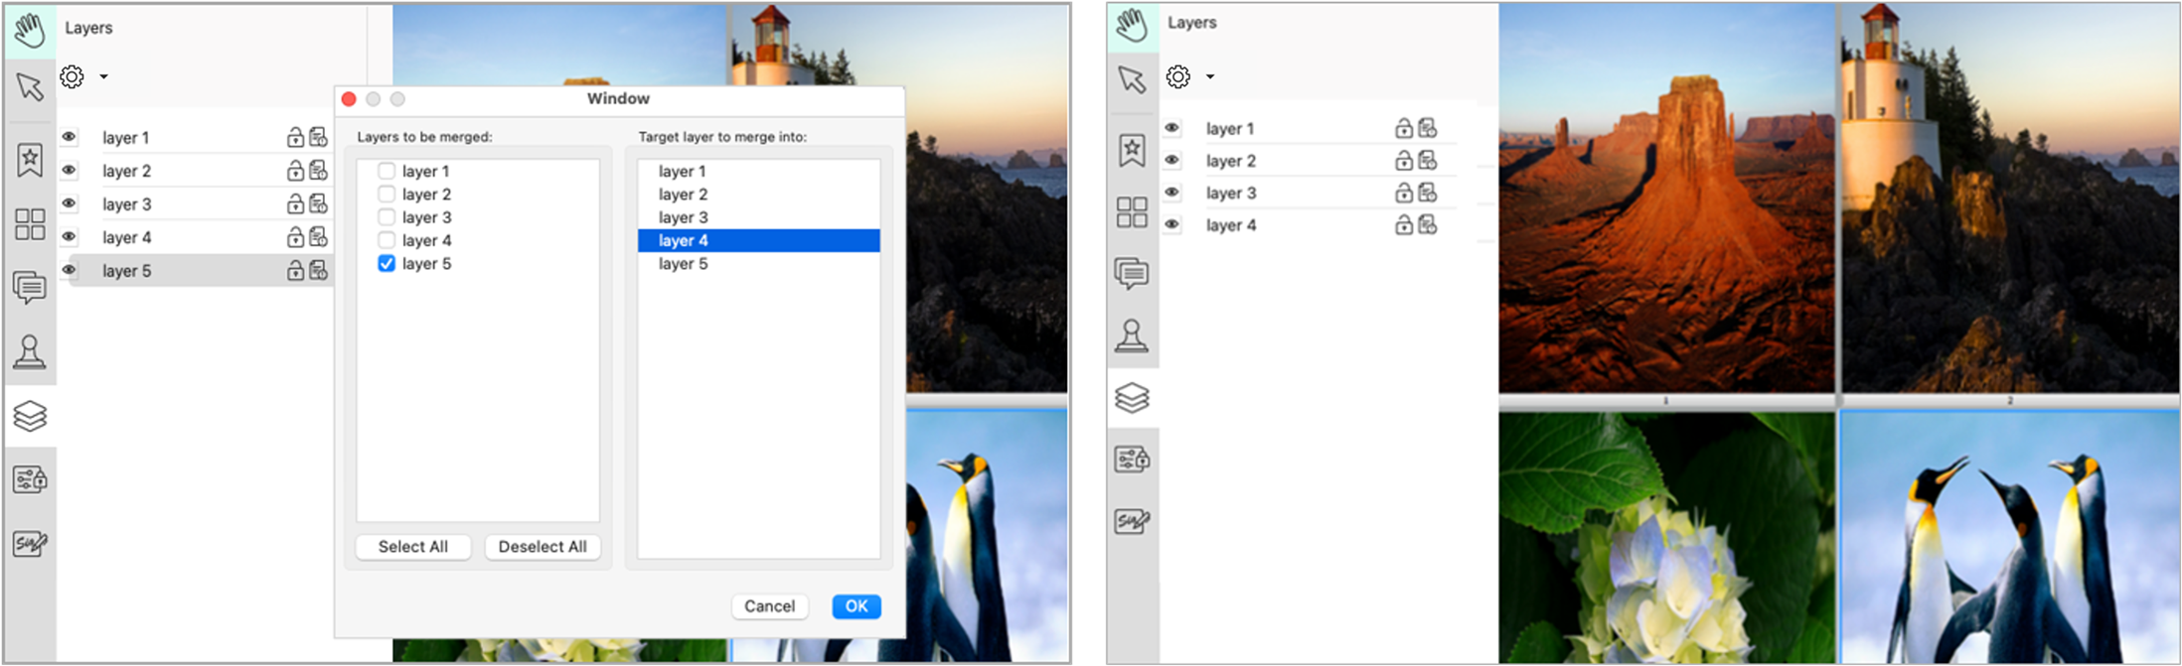Show the page thumbnails grid in right screenshot
Screen dimensions: 2182x666
pyautogui.click(x=1132, y=211)
